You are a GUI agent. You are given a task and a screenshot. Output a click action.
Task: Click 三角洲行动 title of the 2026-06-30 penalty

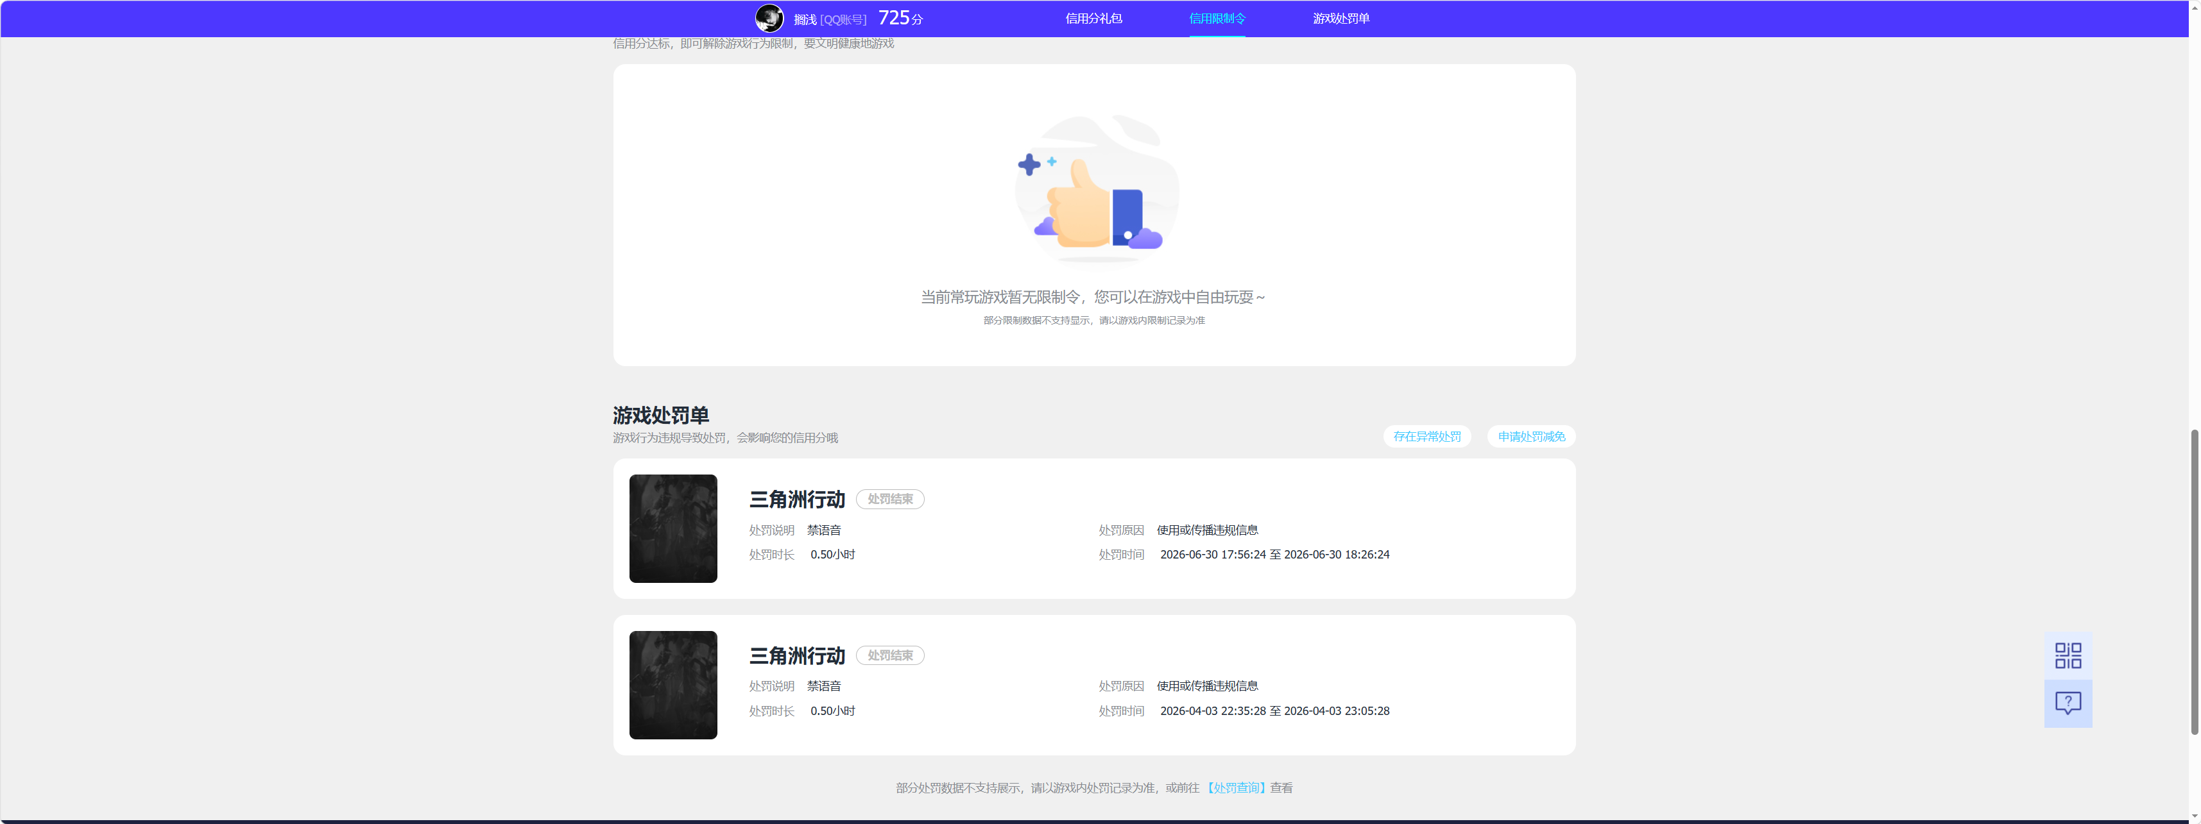click(797, 500)
